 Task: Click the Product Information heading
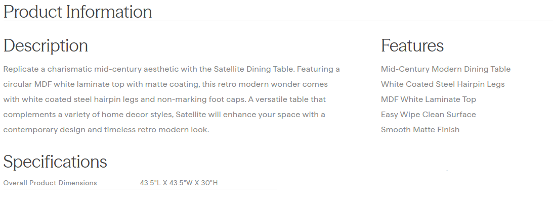[x=77, y=12]
